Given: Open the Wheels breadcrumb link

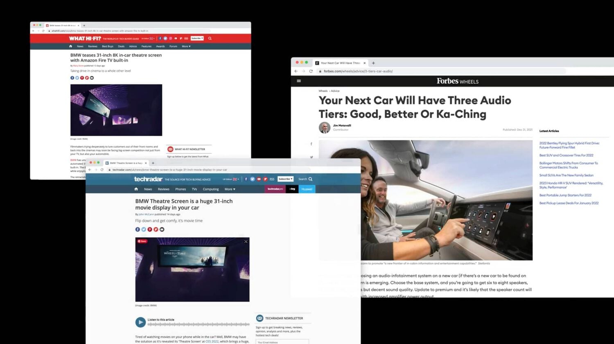Looking at the screenshot, I should coord(323,91).
